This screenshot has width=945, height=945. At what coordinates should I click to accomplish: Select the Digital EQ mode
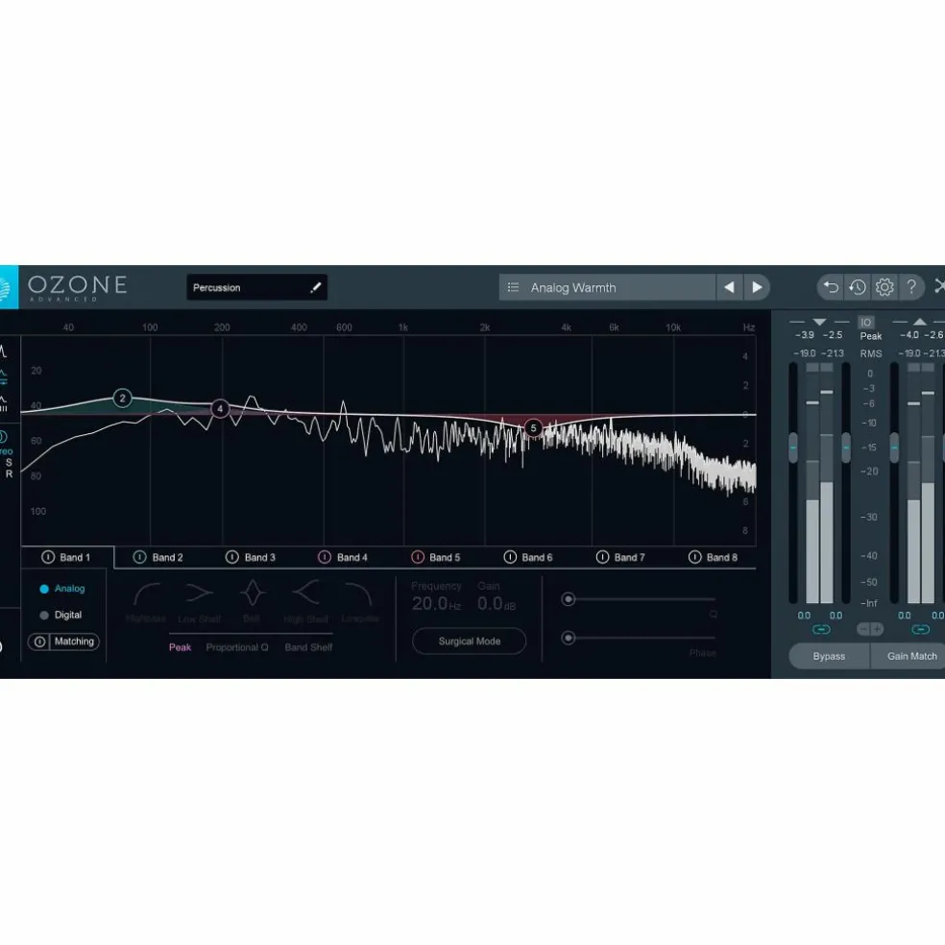(x=61, y=615)
